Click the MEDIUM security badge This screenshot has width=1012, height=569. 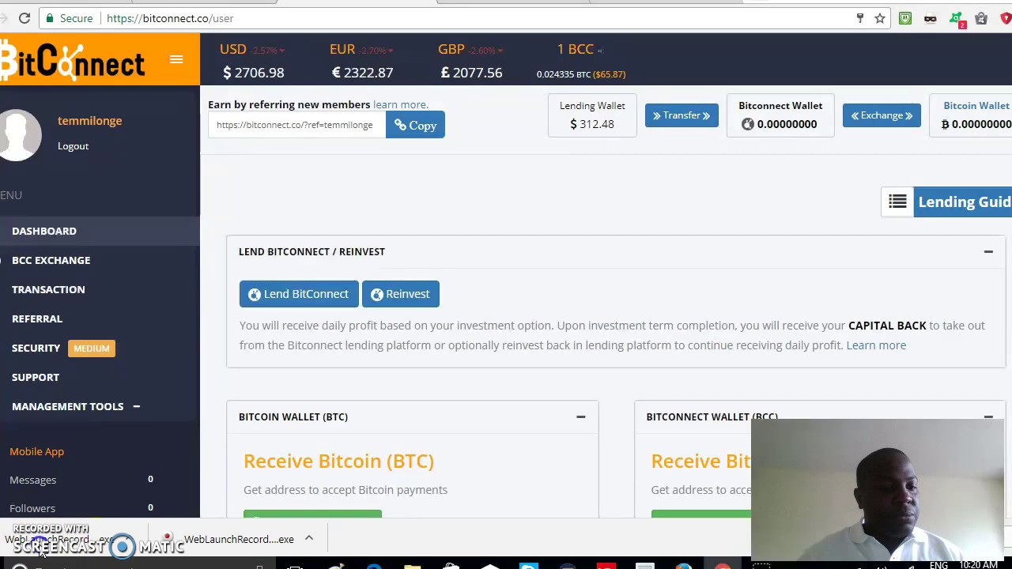pyautogui.click(x=92, y=349)
